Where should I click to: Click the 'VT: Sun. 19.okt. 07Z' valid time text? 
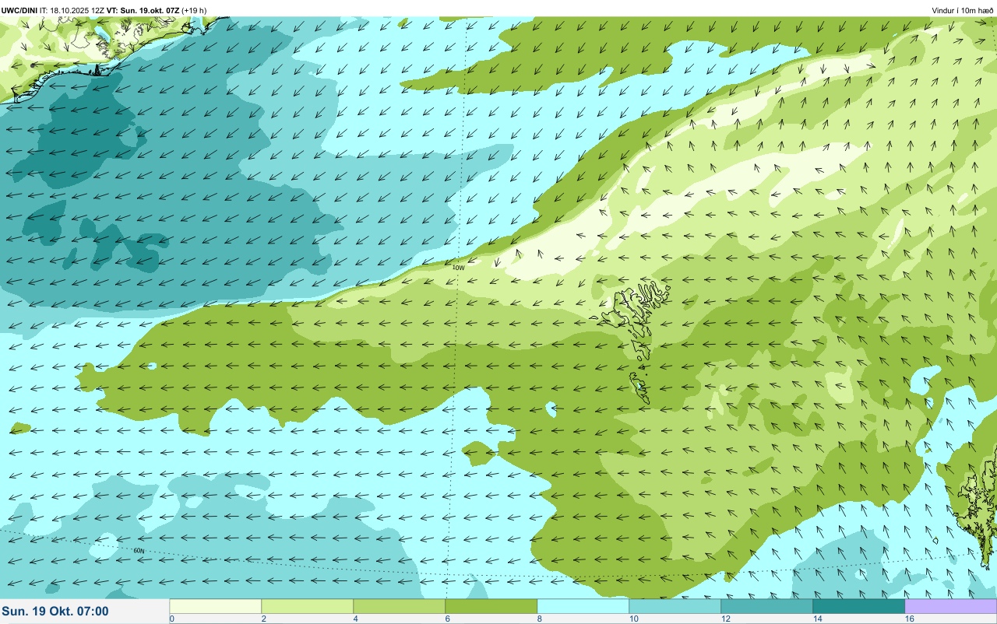tap(144, 10)
